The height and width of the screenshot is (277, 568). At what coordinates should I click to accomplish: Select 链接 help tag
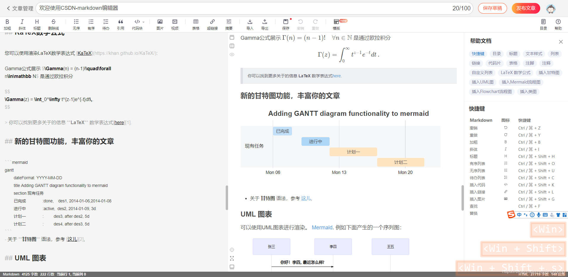click(x=476, y=63)
